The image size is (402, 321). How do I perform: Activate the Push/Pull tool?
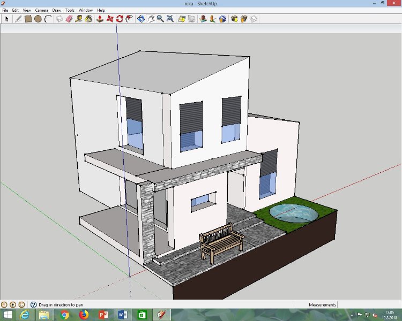pos(100,19)
